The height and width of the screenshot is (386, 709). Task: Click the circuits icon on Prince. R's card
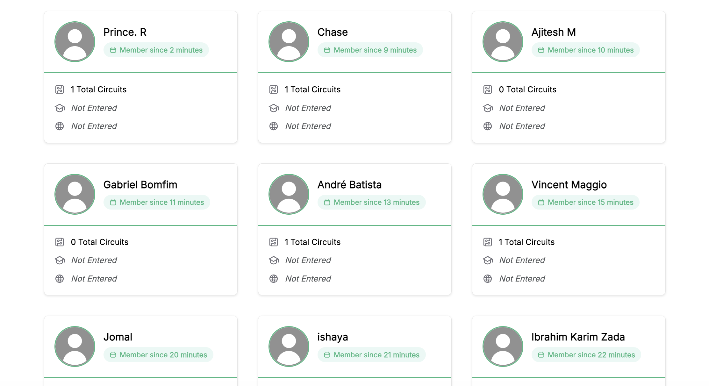(x=60, y=89)
